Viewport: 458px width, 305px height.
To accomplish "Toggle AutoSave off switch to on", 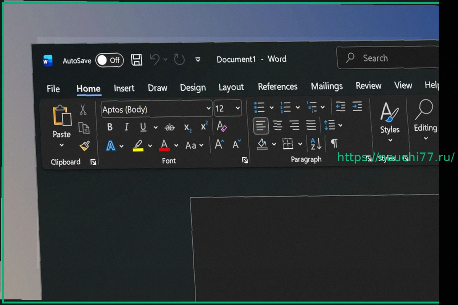I will pyautogui.click(x=109, y=60).
